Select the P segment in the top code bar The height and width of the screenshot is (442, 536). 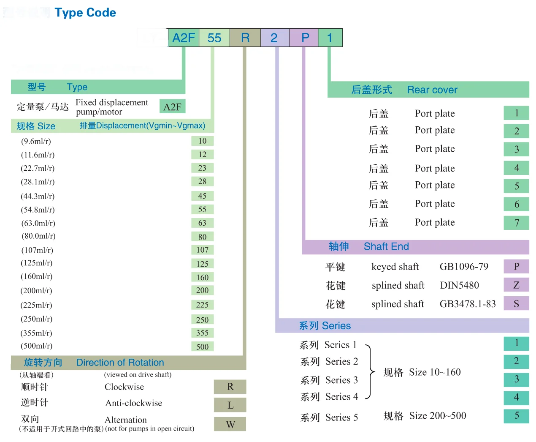pos(304,38)
